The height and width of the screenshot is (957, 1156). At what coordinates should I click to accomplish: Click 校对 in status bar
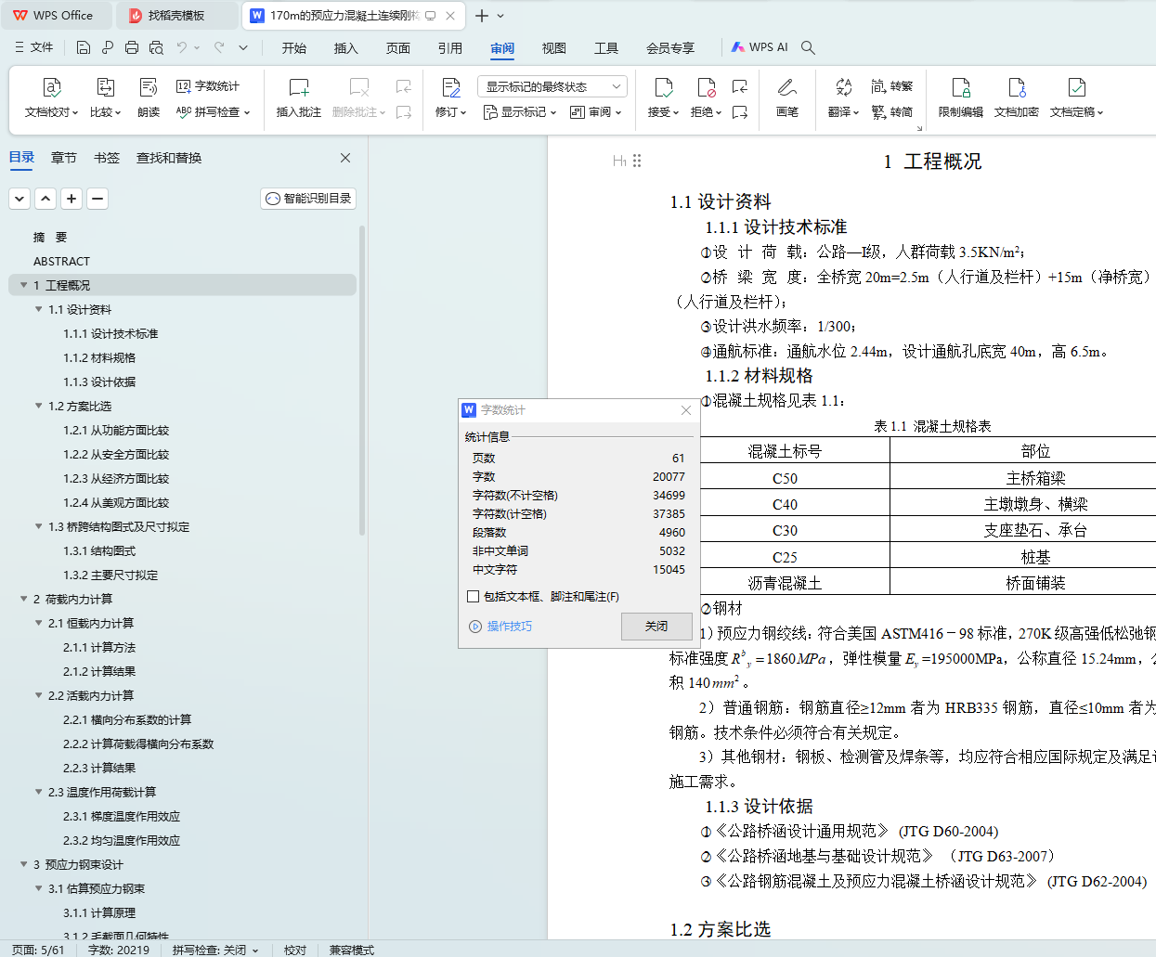pyautogui.click(x=295, y=950)
